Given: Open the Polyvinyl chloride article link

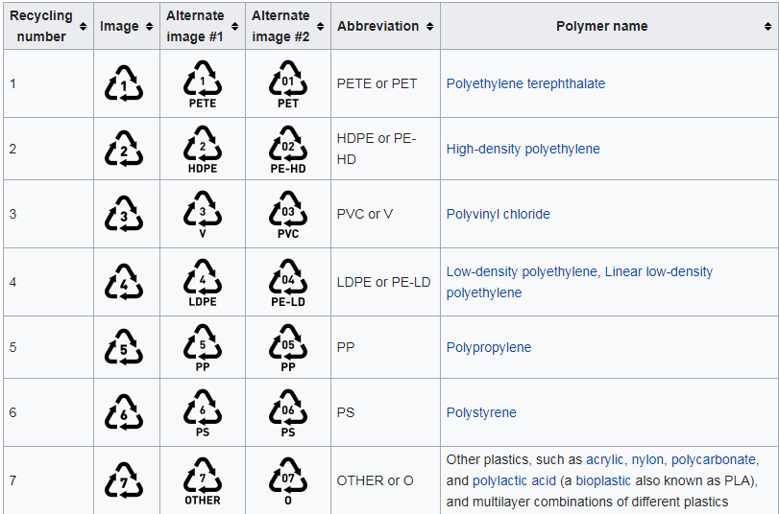Looking at the screenshot, I should (x=498, y=214).
